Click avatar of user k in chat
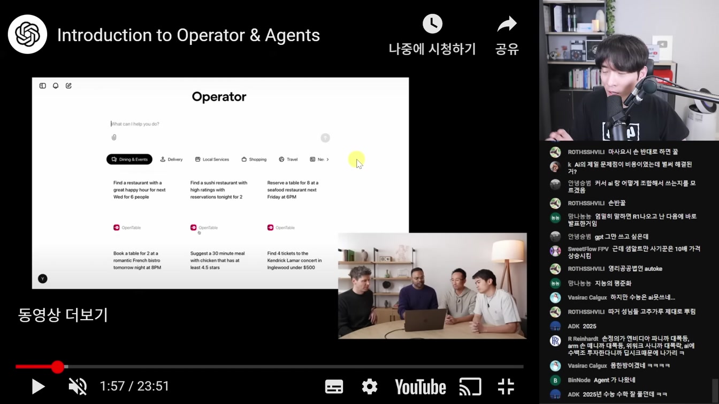719x404 pixels. (x=555, y=167)
